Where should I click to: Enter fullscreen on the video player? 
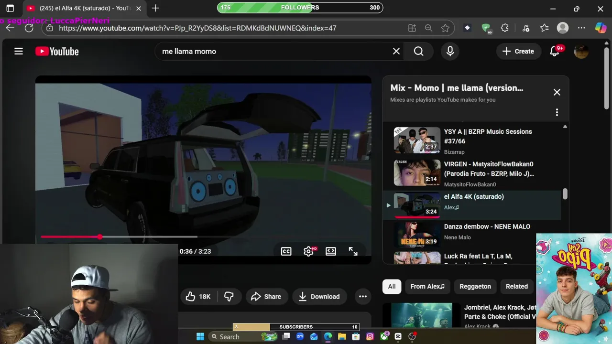pyautogui.click(x=353, y=251)
